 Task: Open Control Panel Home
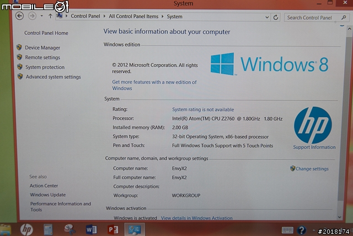coord(46,33)
